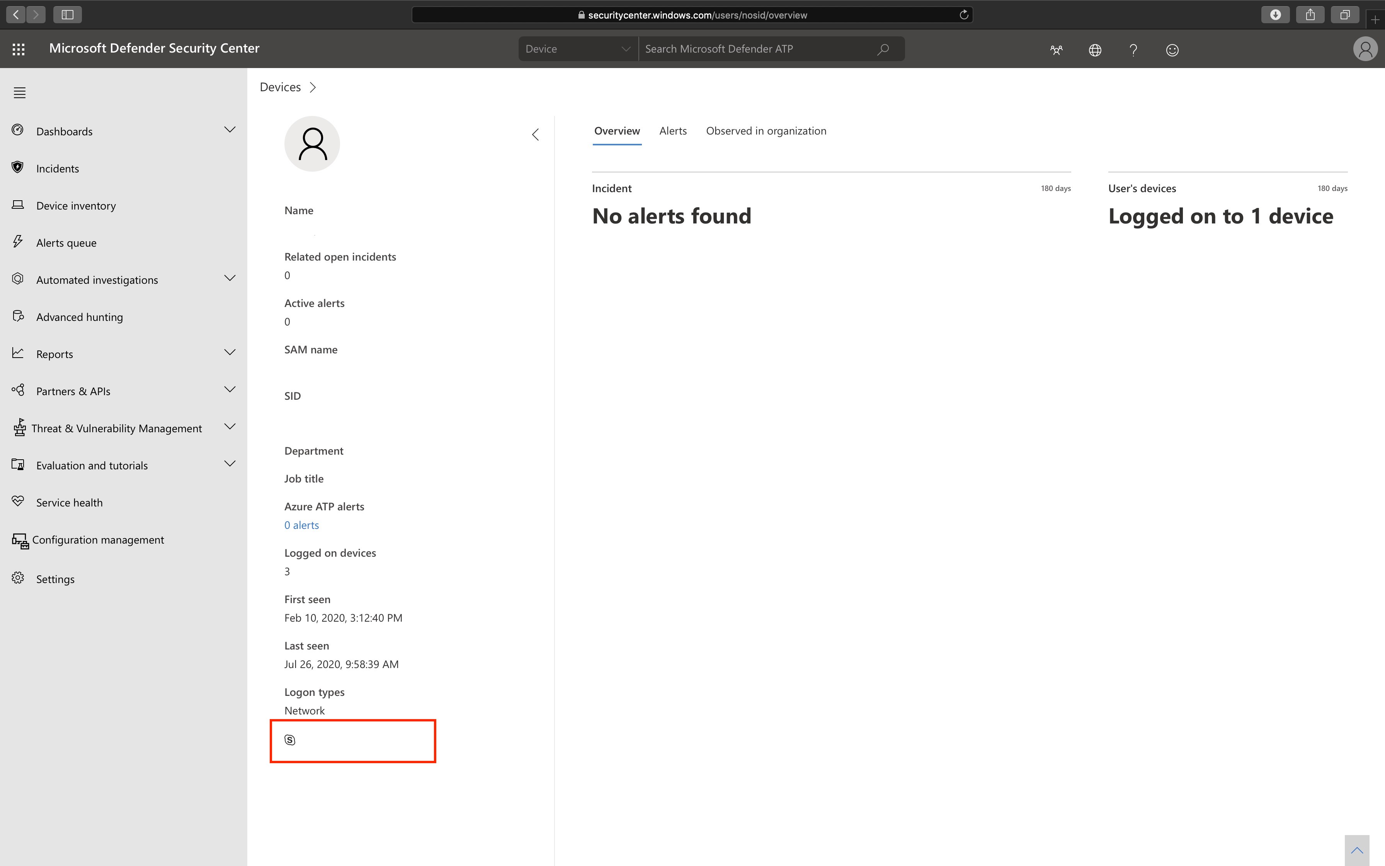
Task: Expand the Dashboards section
Action: (230, 130)
